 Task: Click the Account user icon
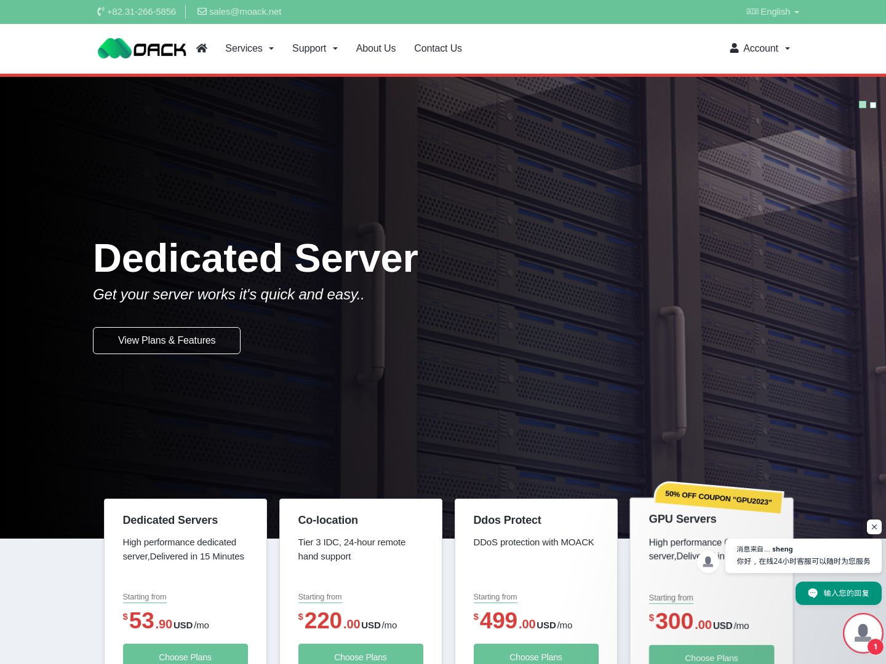point(734,48)
